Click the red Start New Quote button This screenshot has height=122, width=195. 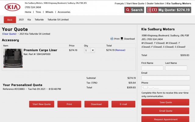coord(42,104)
